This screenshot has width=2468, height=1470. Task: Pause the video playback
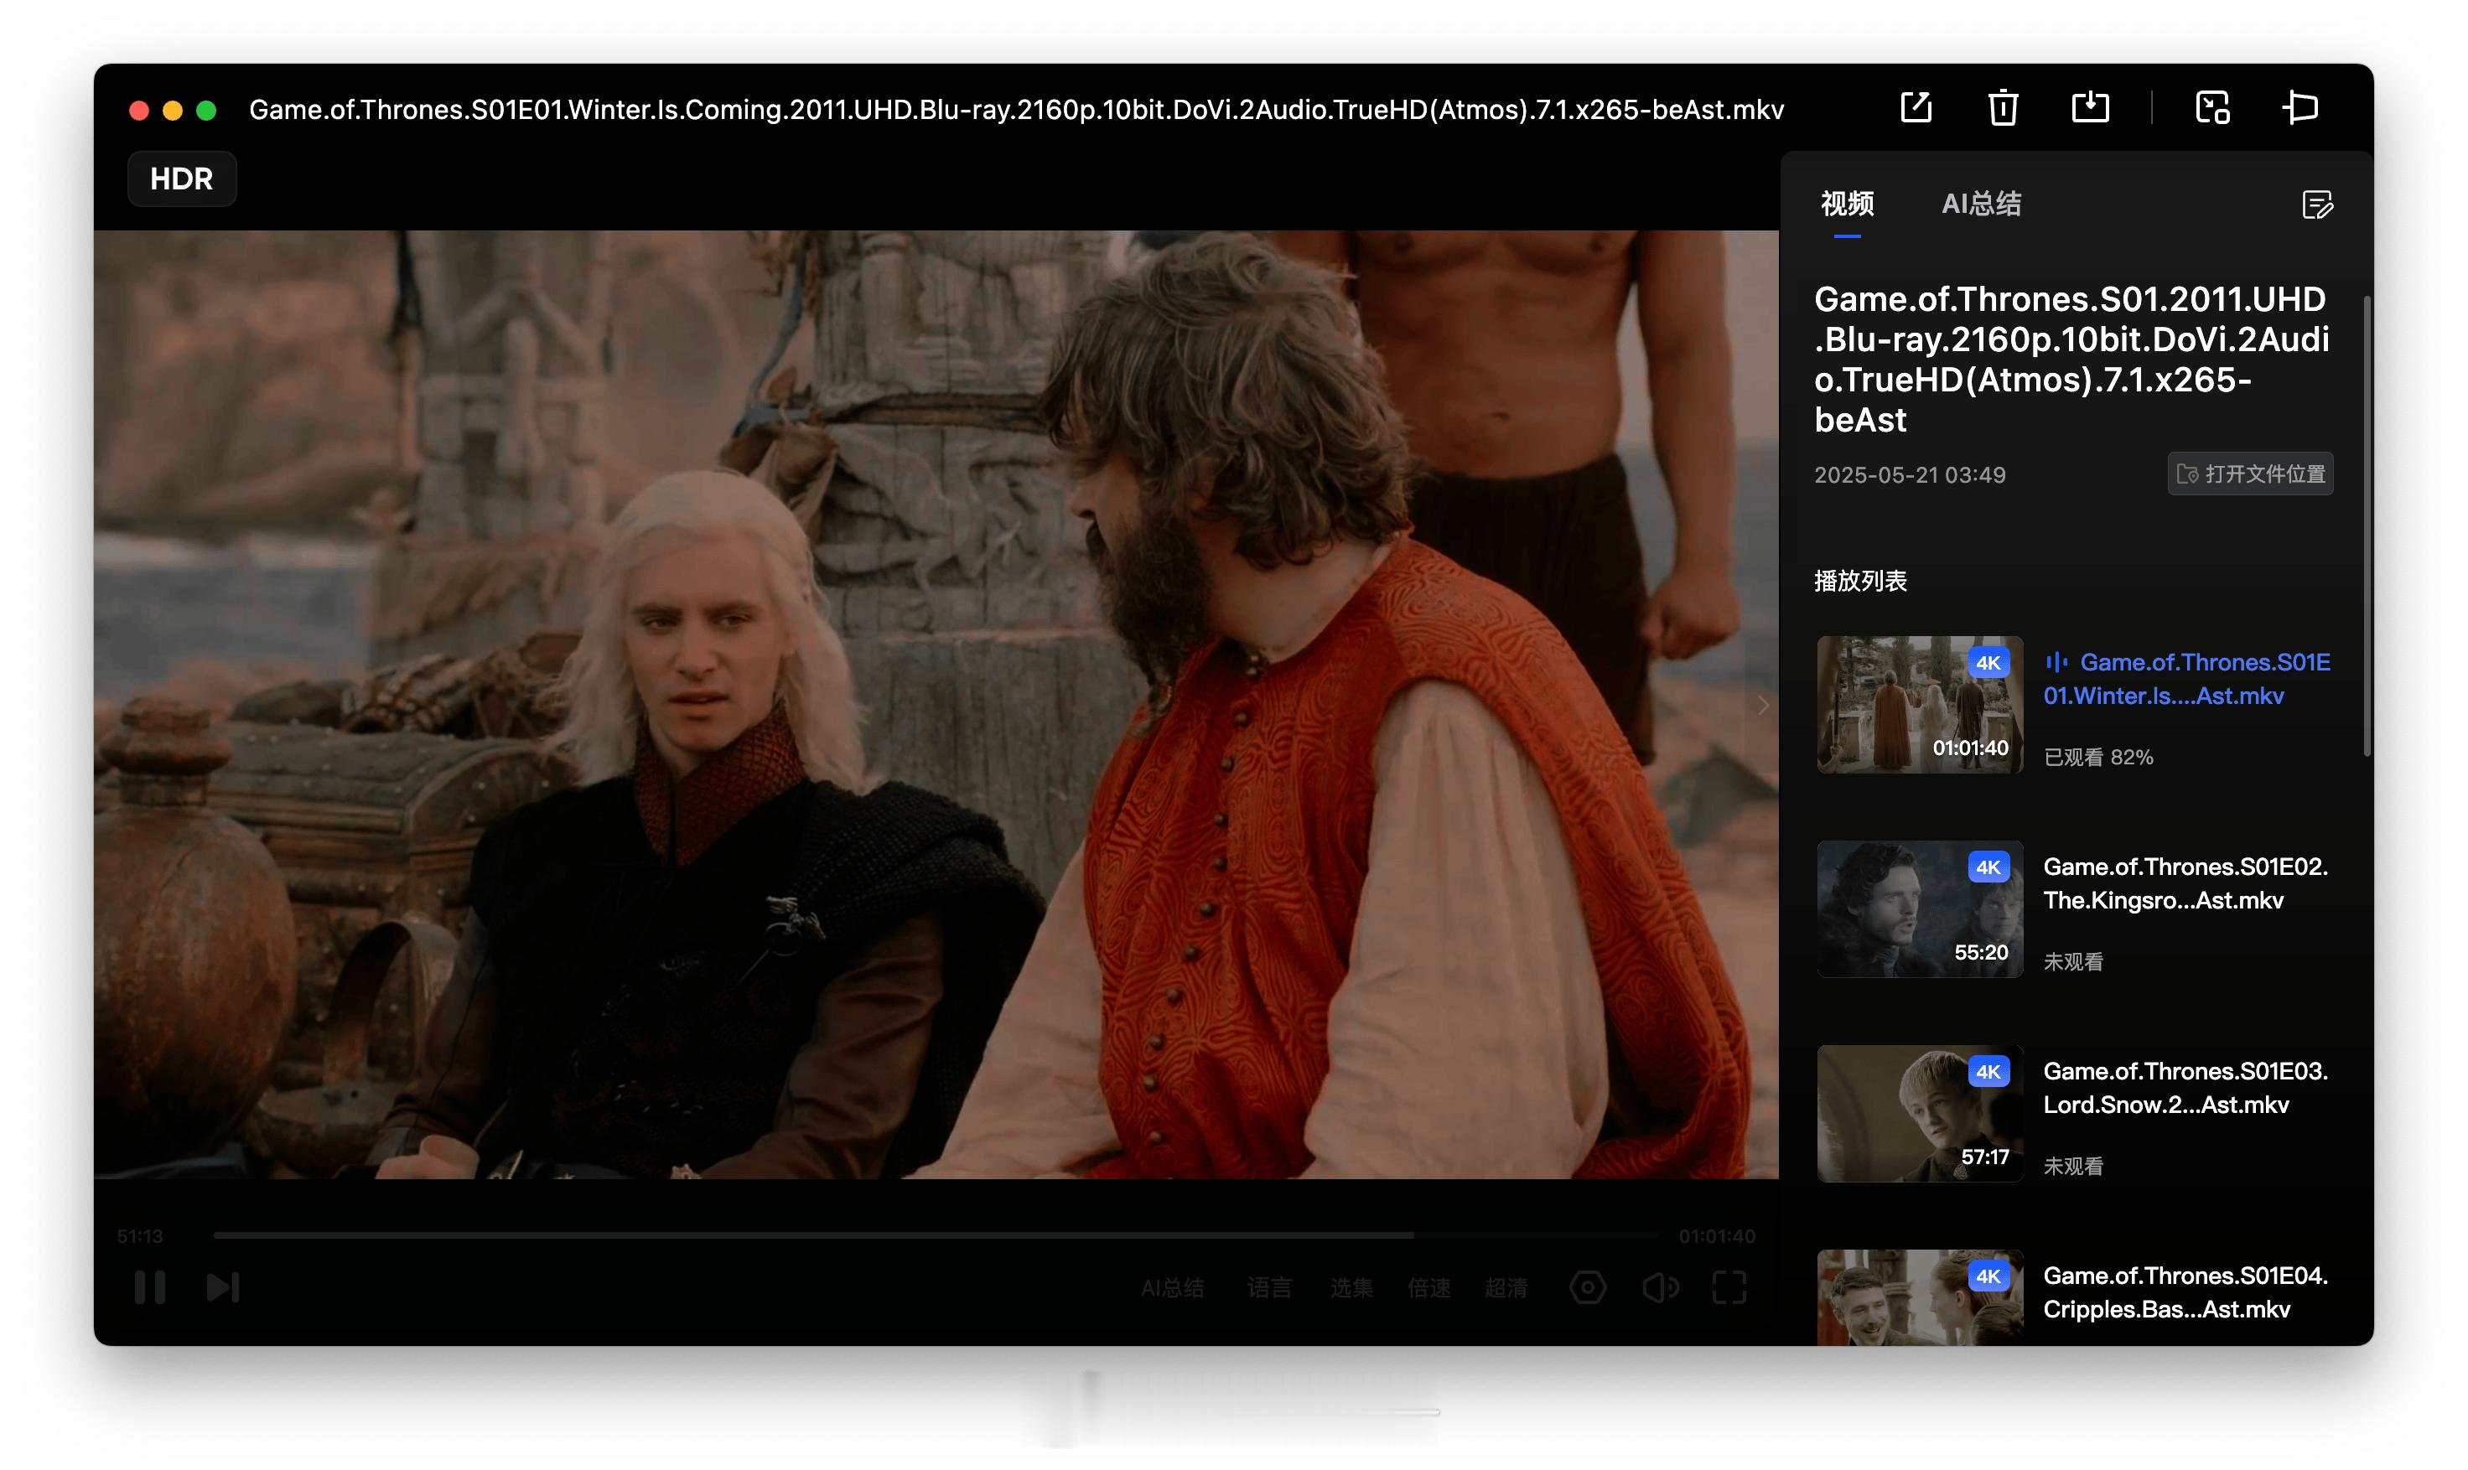pos(149,1286)
